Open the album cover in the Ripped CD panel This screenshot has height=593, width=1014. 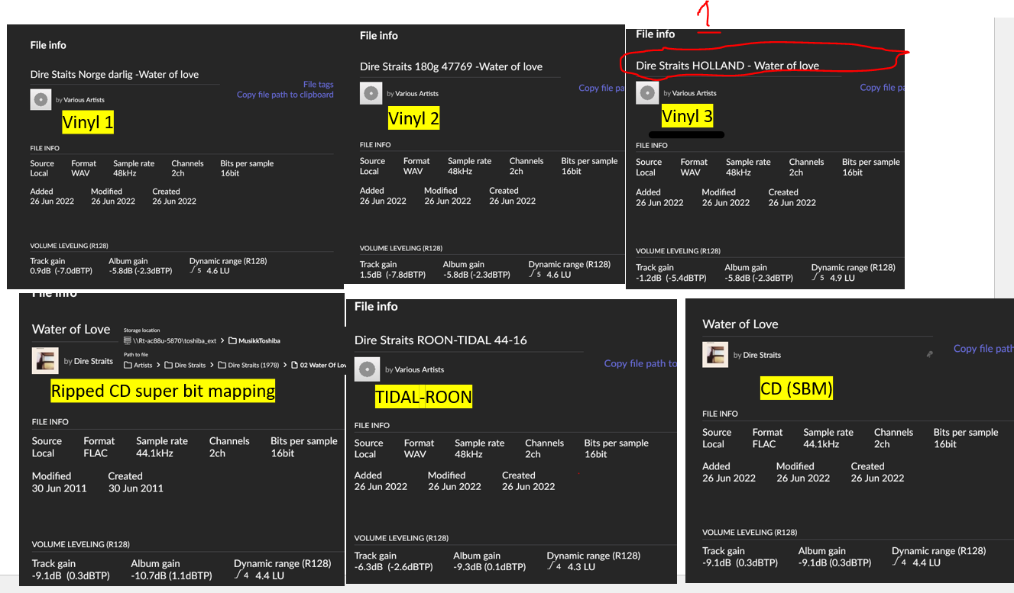45,360
